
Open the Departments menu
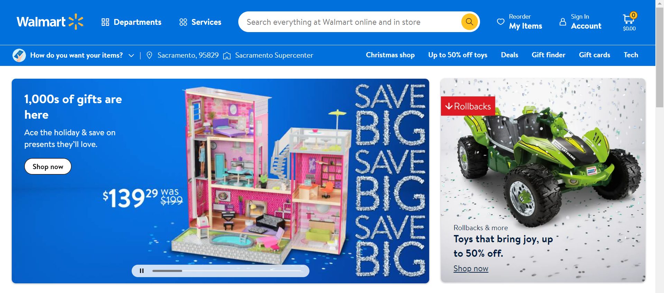pyautogui.click(x=131, y=22)
